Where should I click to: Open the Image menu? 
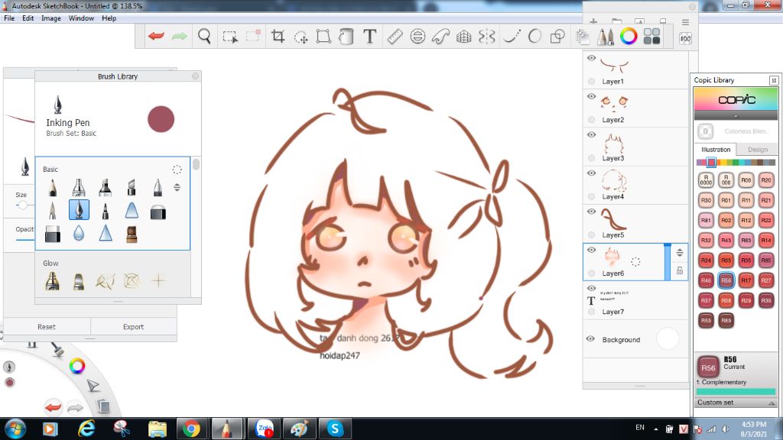click(51, 18)
